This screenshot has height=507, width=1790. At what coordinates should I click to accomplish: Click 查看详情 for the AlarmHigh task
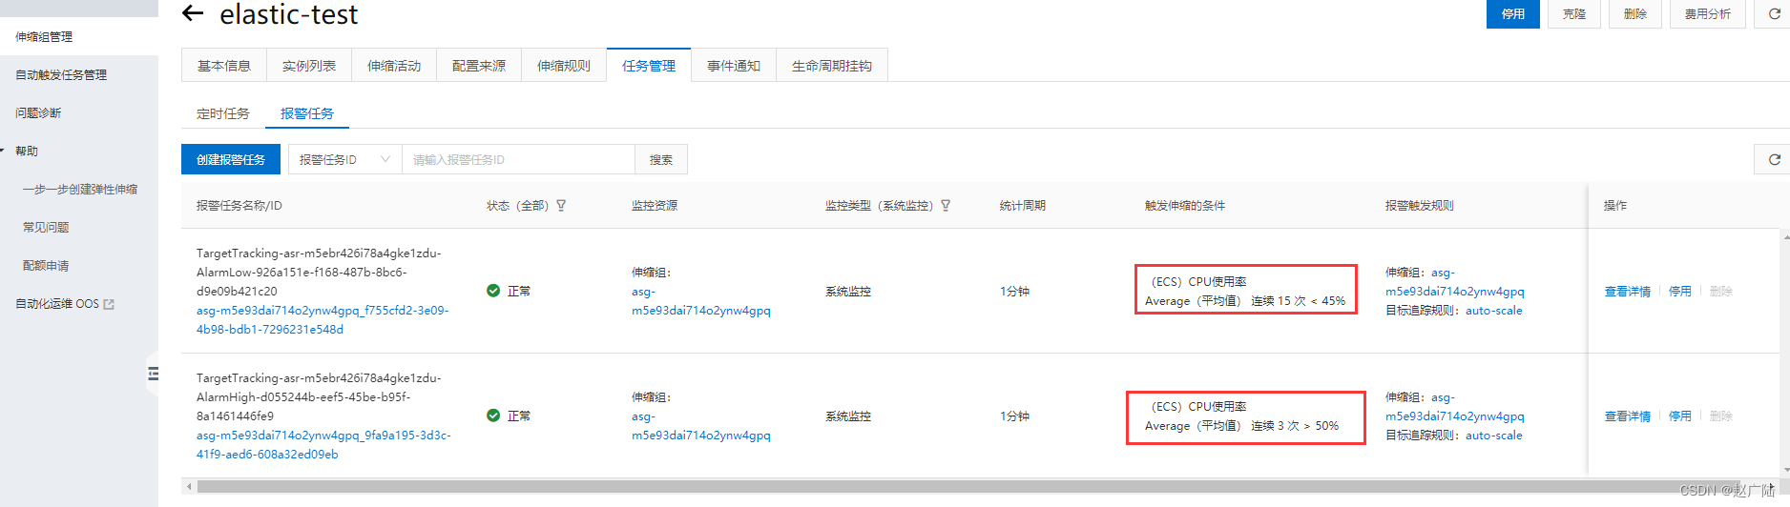(x=1628, y=416)
